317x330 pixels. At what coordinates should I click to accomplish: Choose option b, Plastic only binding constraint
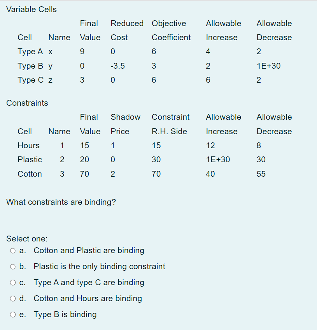[99, 266]
